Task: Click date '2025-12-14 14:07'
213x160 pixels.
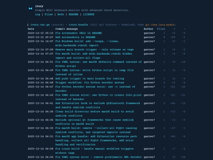Action: (x=41, y=41)
